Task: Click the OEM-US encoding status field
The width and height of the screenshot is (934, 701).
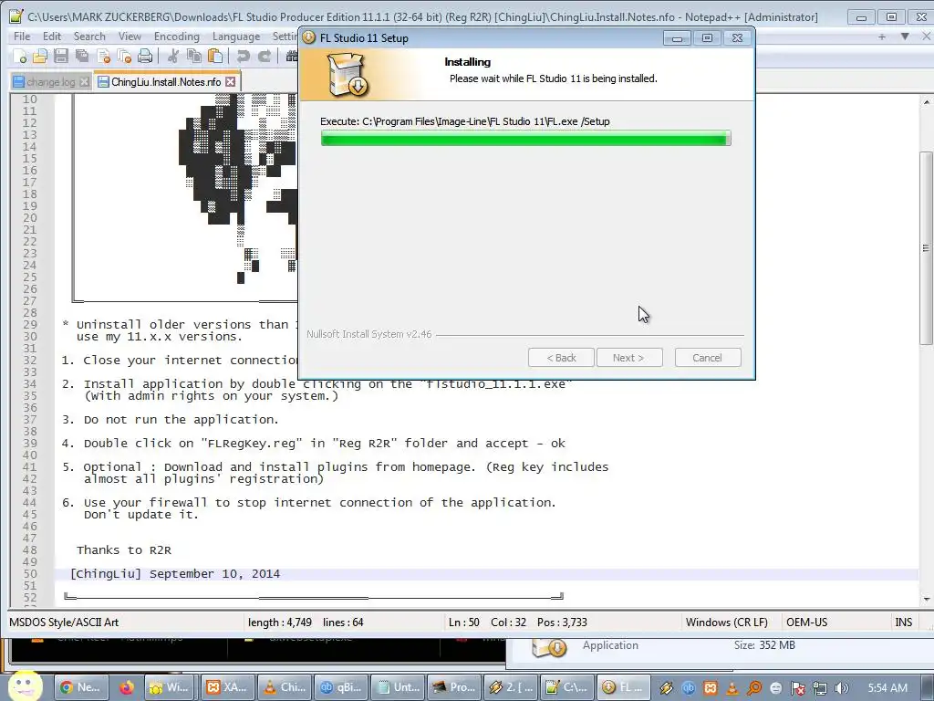Action: point(806,622)
